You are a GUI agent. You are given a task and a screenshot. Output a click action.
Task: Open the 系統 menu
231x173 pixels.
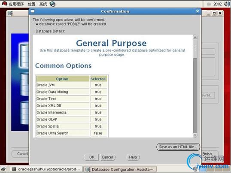click(43, 4)
